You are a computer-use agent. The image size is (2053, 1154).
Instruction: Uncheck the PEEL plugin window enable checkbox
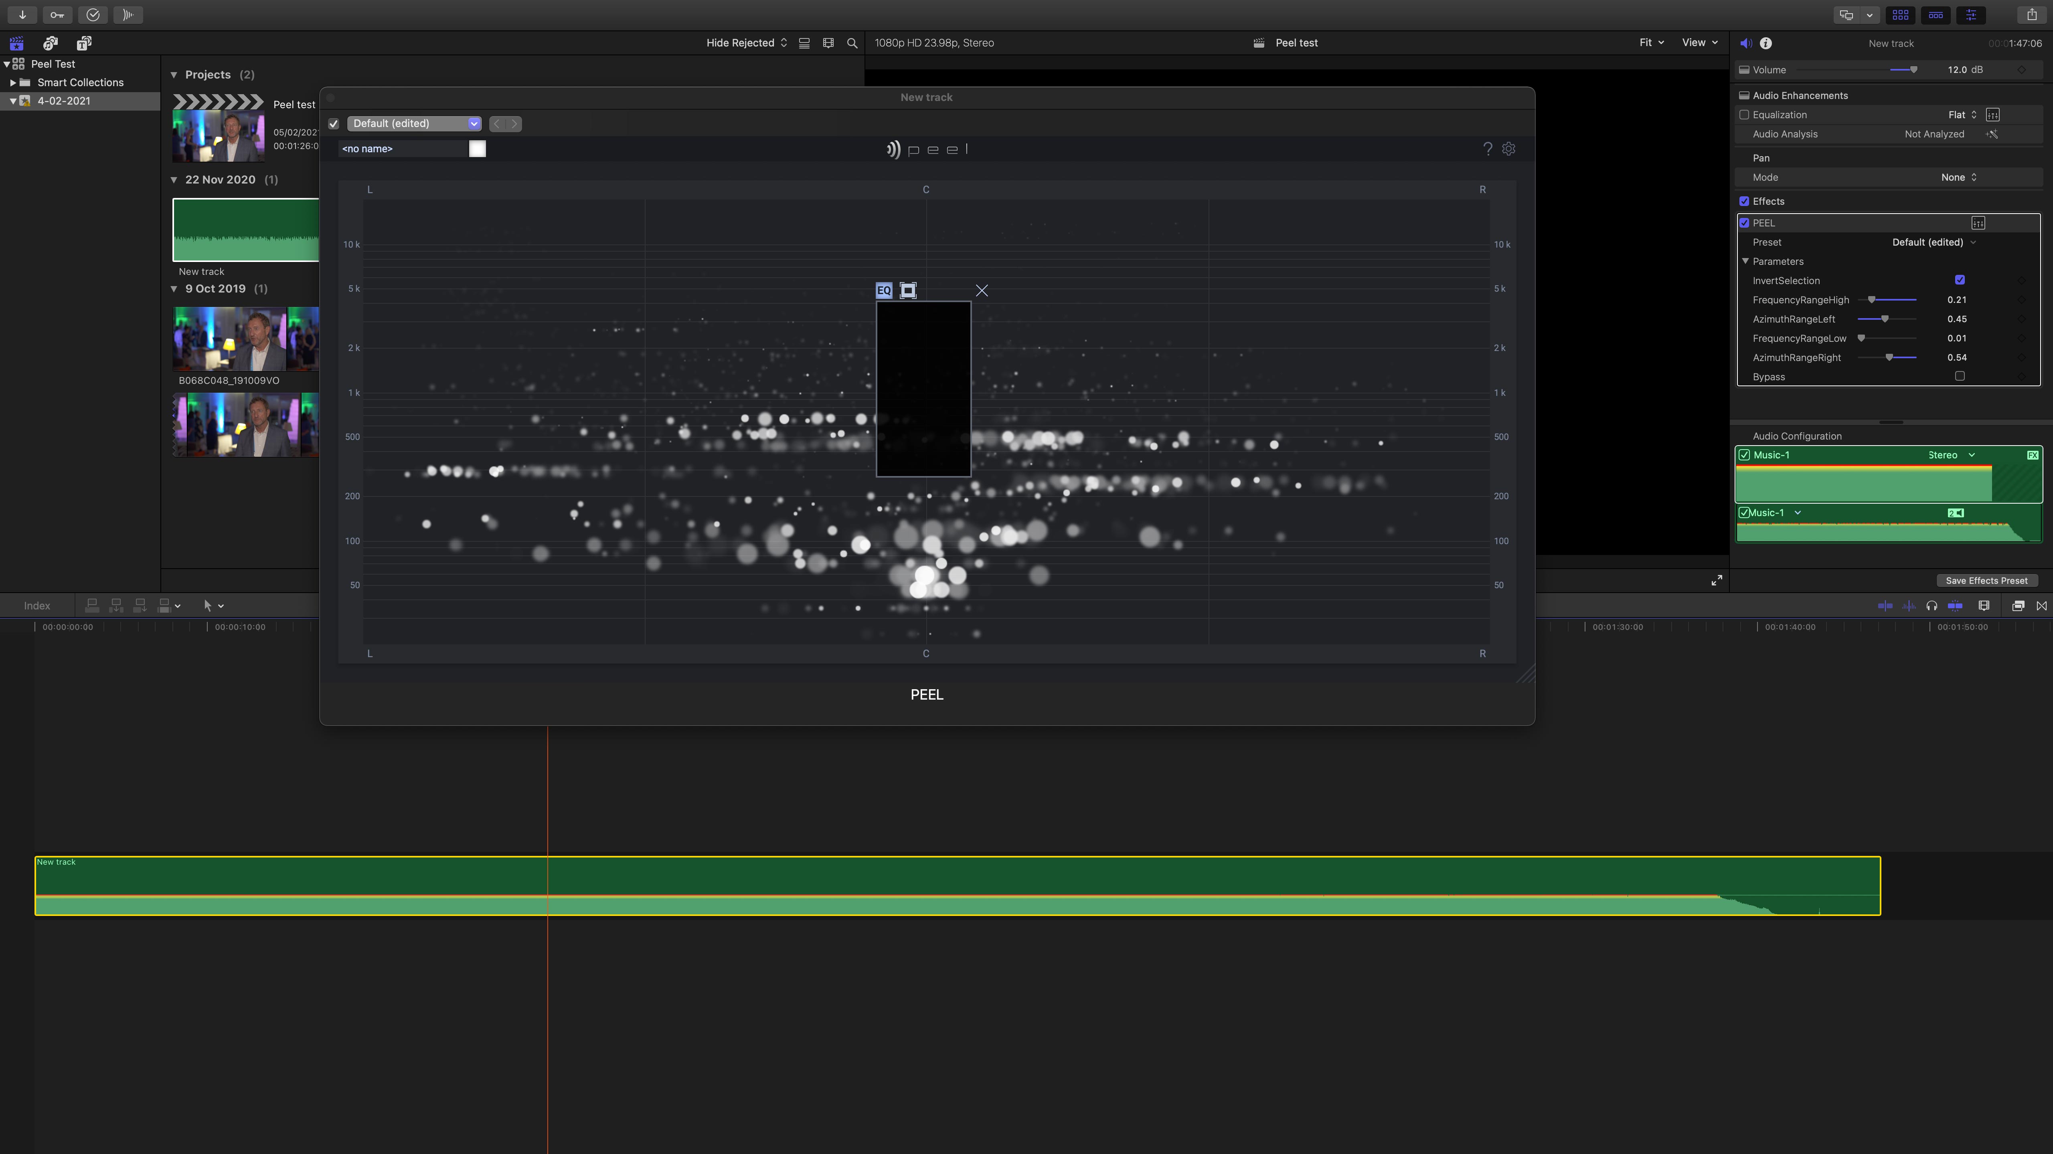(x=334, y=123)
